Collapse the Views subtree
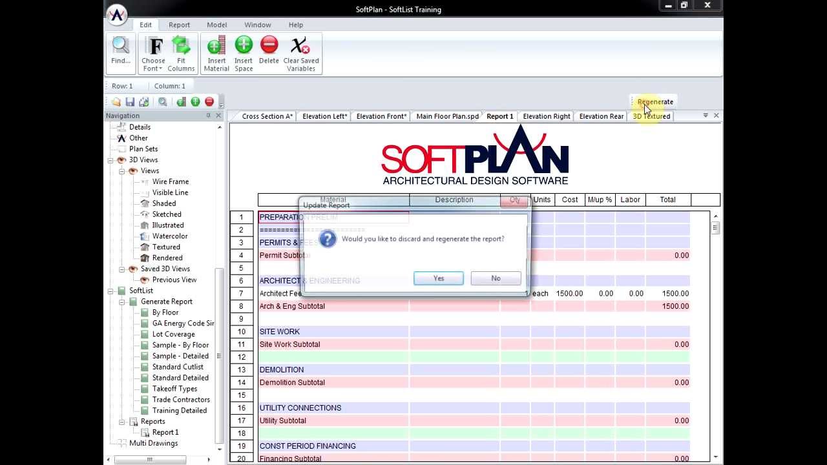The width and height of the screenshot is (827, 465). 122,171
